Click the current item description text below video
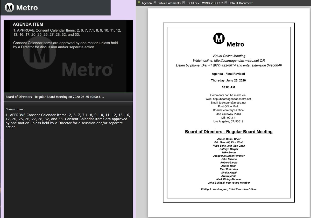Image resolution: width=311 pixels, height=218 pixels. [68, 121]
